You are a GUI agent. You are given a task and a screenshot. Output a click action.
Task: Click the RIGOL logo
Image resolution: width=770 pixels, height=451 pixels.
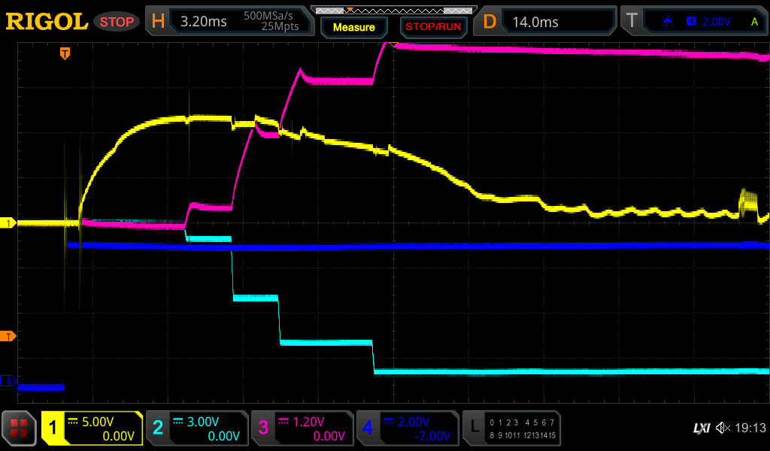point(47,22)
